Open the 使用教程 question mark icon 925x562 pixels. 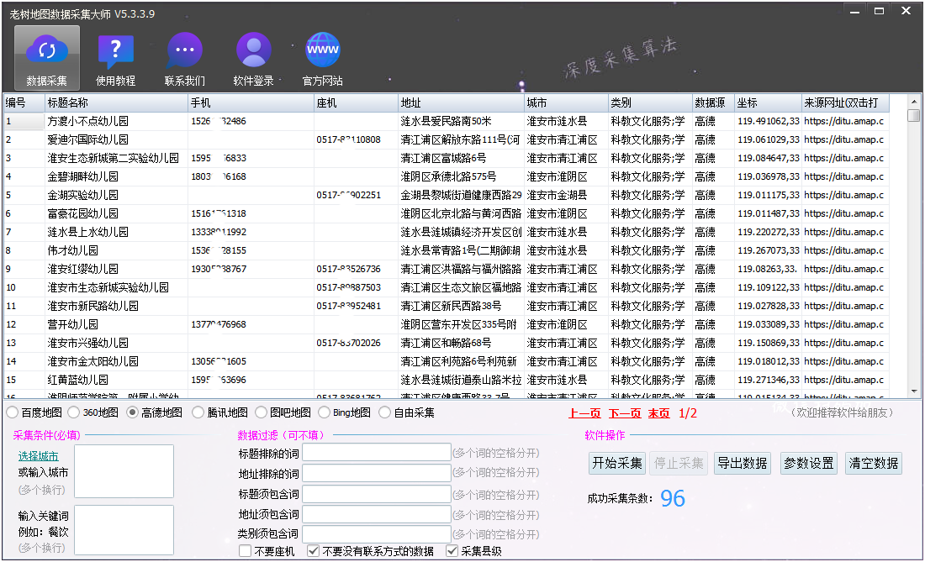coord(115,51)
